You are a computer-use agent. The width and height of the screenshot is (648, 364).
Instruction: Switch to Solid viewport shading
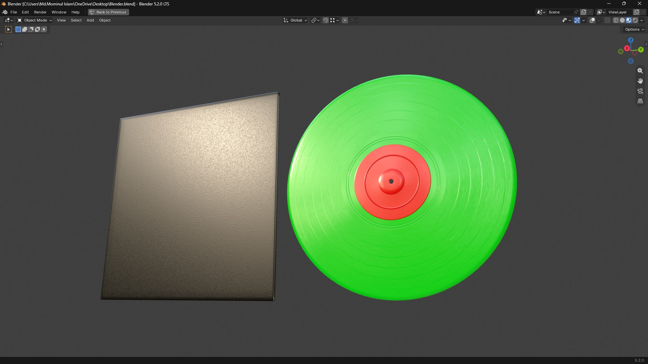[622, 20]
